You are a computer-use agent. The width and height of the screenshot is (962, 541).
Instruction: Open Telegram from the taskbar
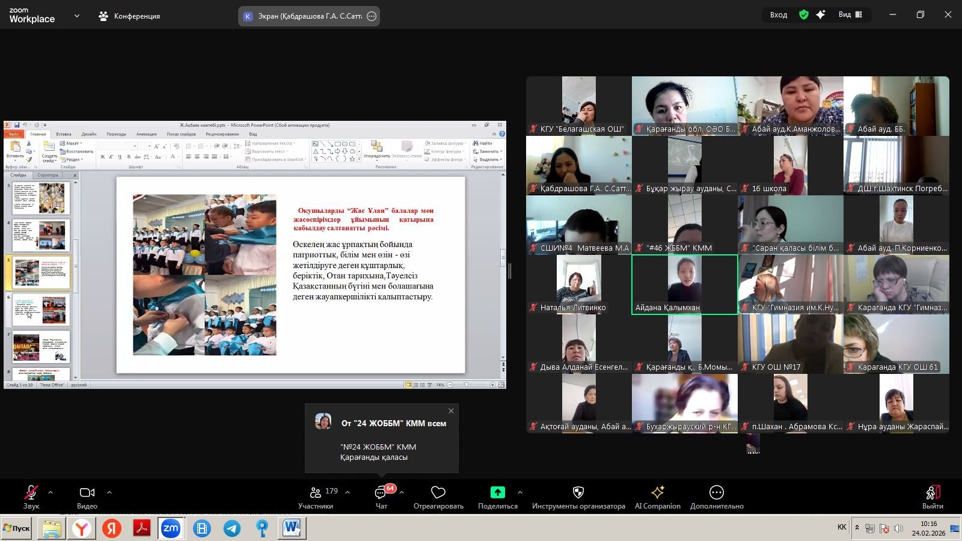click(x=232, y=528)
